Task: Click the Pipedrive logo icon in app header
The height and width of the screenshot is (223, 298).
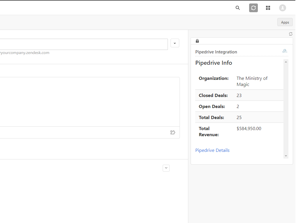Action: (x=285, y=51)
